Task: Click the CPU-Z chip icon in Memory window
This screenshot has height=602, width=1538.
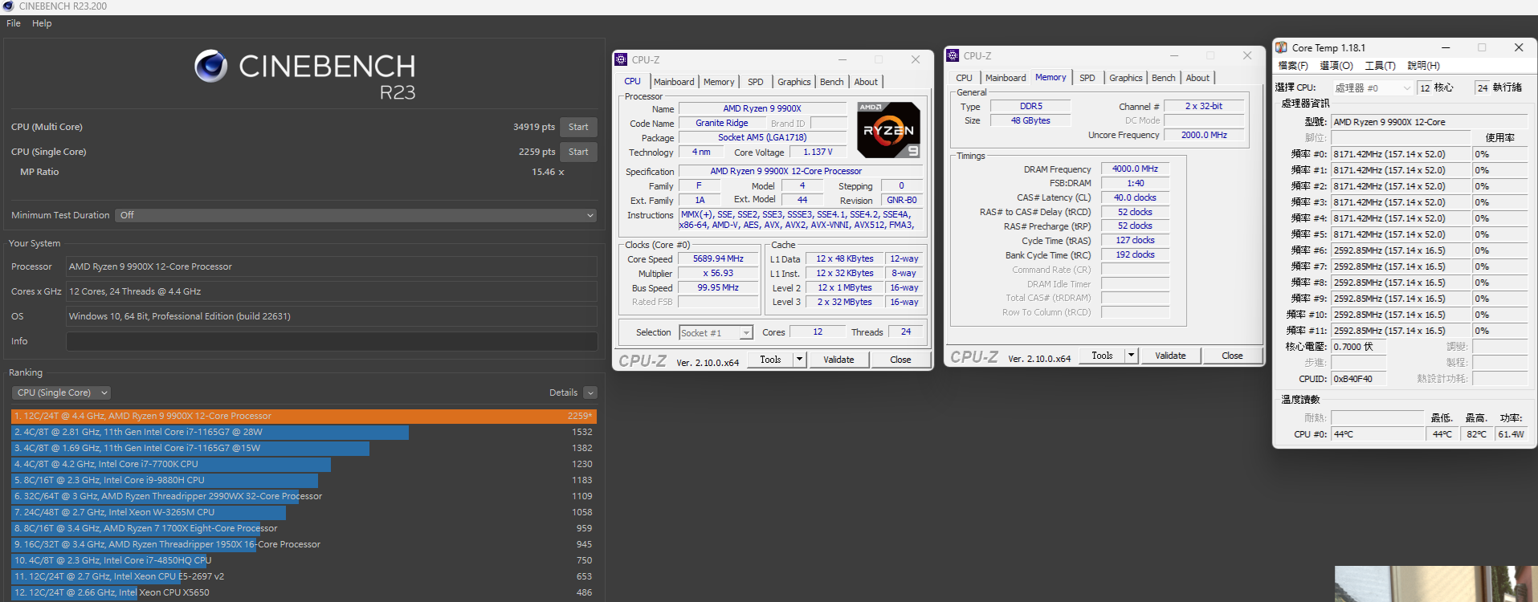Action: [953, 55]
